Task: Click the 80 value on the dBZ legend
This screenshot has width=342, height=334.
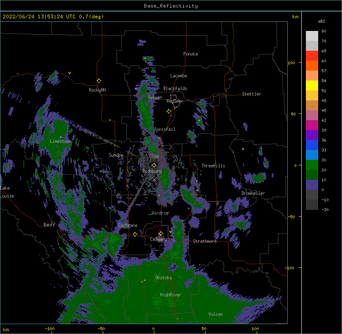Action: 324,31
